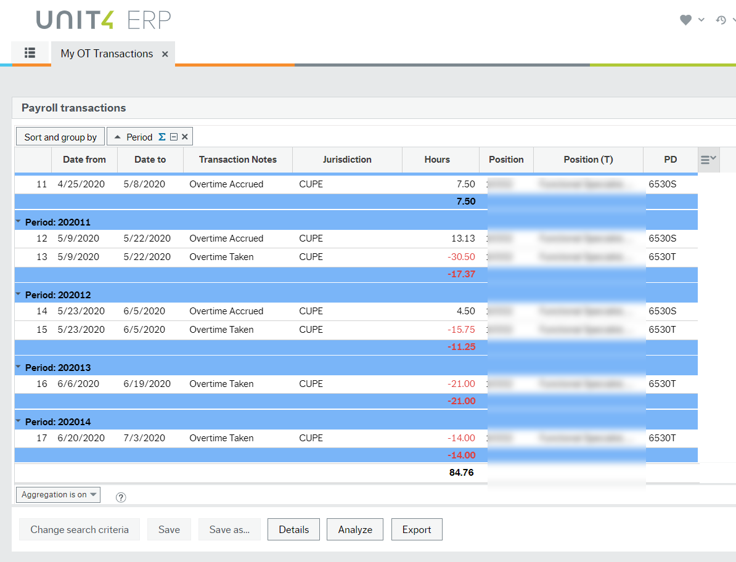Image resolution: width=736 pixels, height=562 pixels.
Task: Click the heart favorites icon in the top bar
Action: click(685, 20)
